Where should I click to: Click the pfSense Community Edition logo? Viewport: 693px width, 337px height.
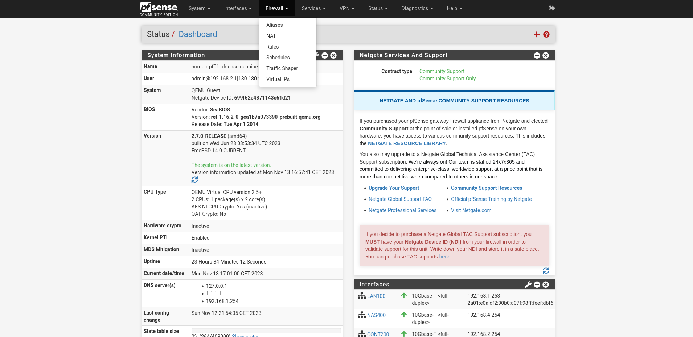(159, 9)
